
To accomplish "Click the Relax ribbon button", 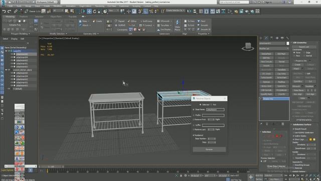I will 84,21.
